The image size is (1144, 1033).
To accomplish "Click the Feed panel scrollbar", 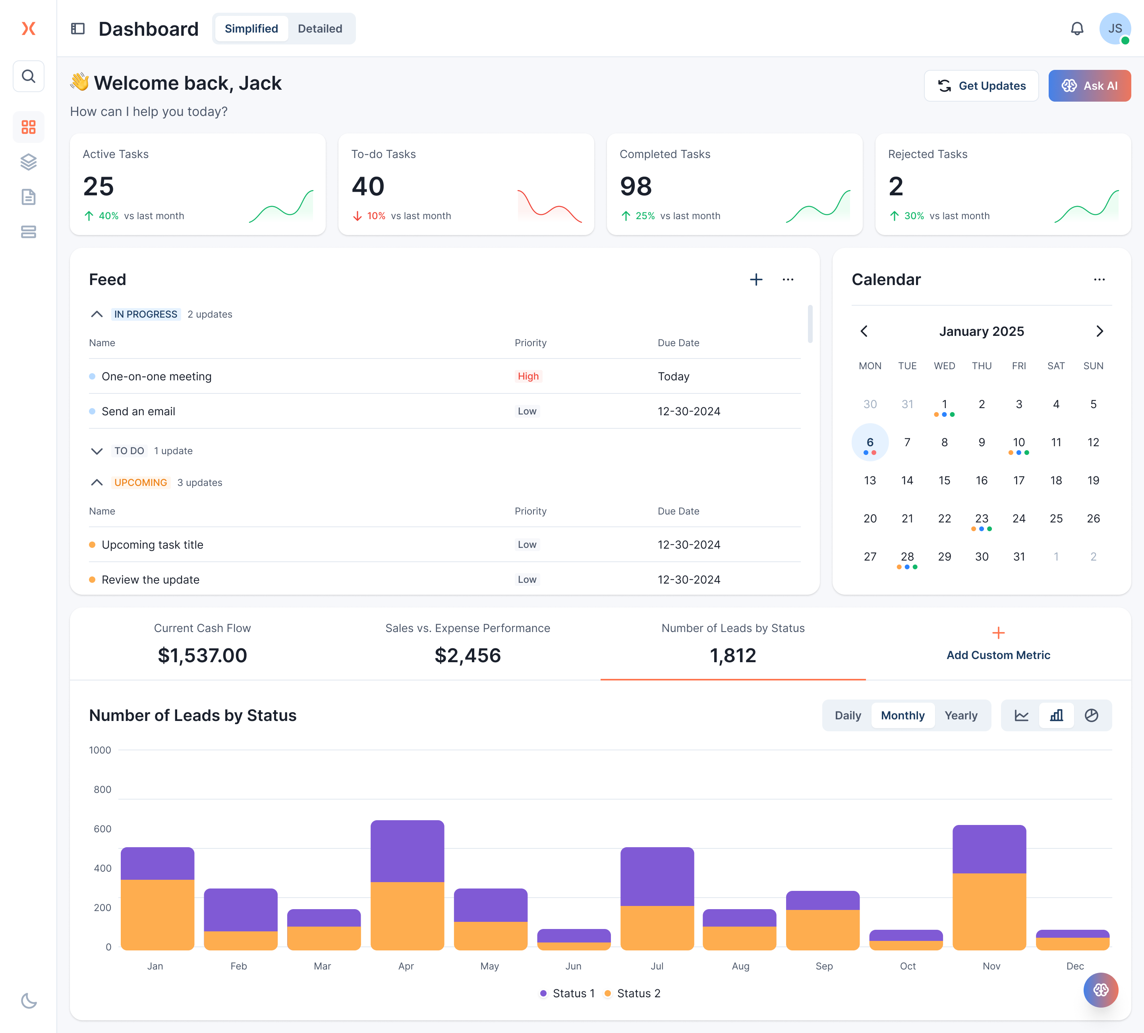I will pyautogui.click(x=810, y=324).
